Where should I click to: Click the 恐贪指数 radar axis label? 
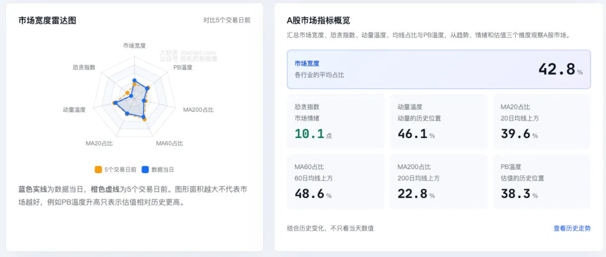pos(84,67)
